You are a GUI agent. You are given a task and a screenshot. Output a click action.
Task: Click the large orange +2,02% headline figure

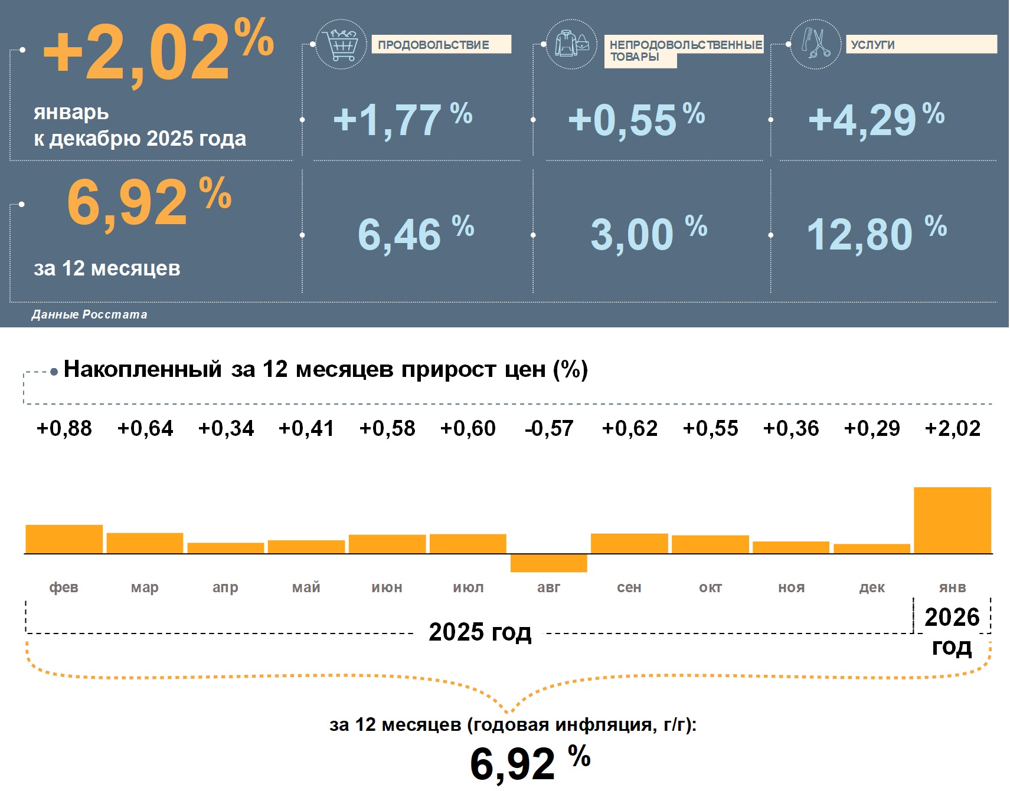(157, 52)
